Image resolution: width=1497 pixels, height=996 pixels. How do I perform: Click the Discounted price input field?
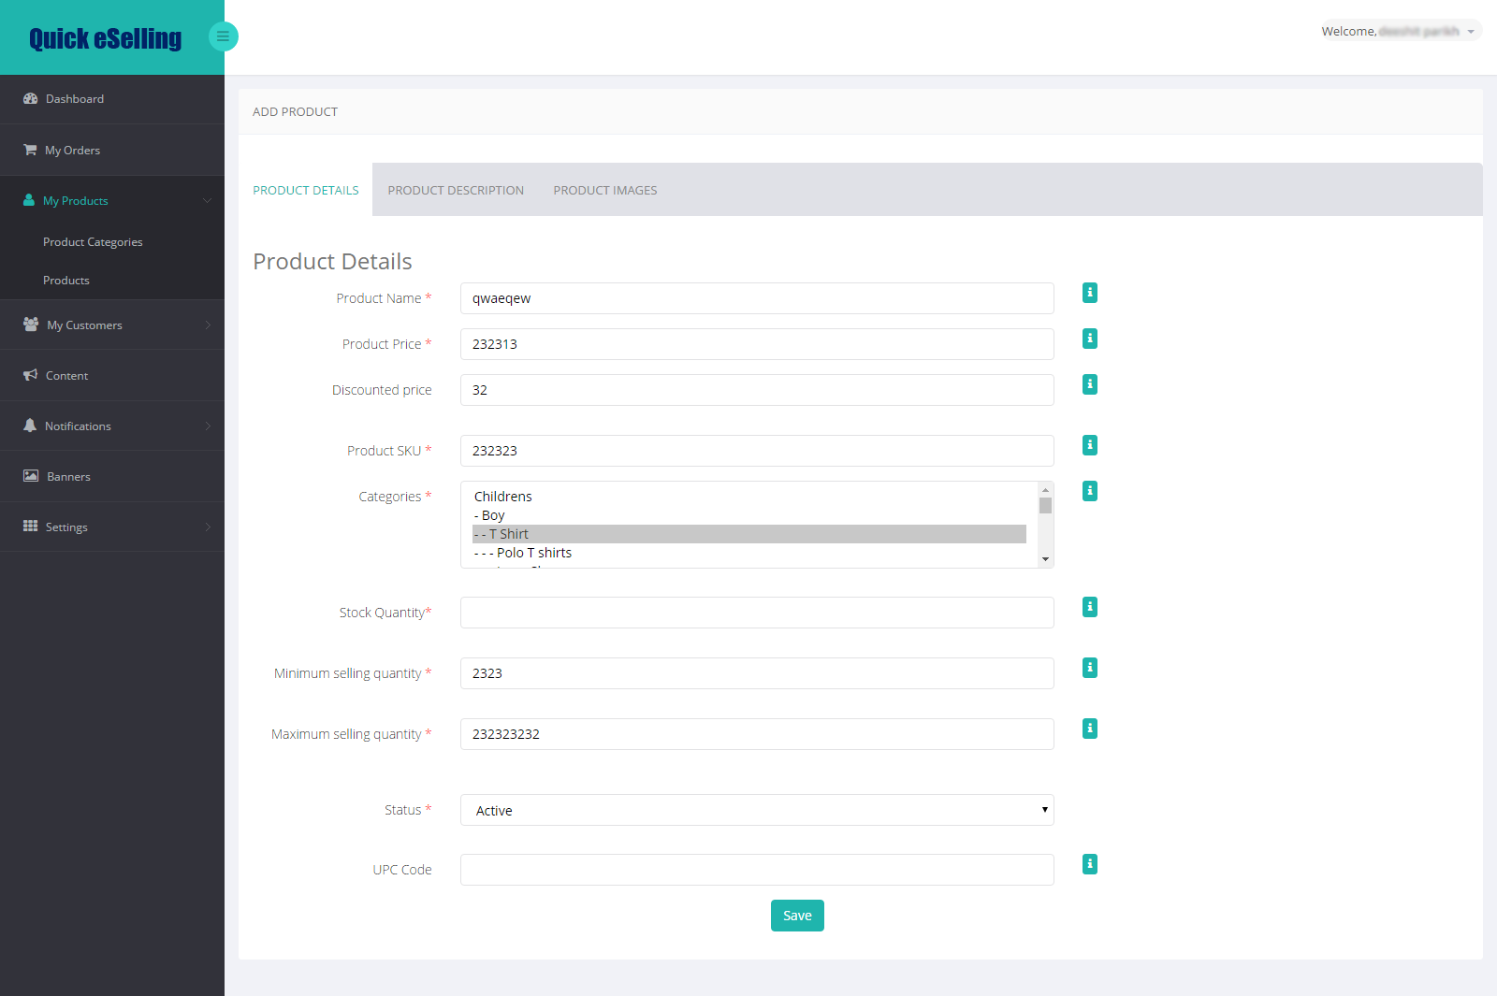(757, 390)
